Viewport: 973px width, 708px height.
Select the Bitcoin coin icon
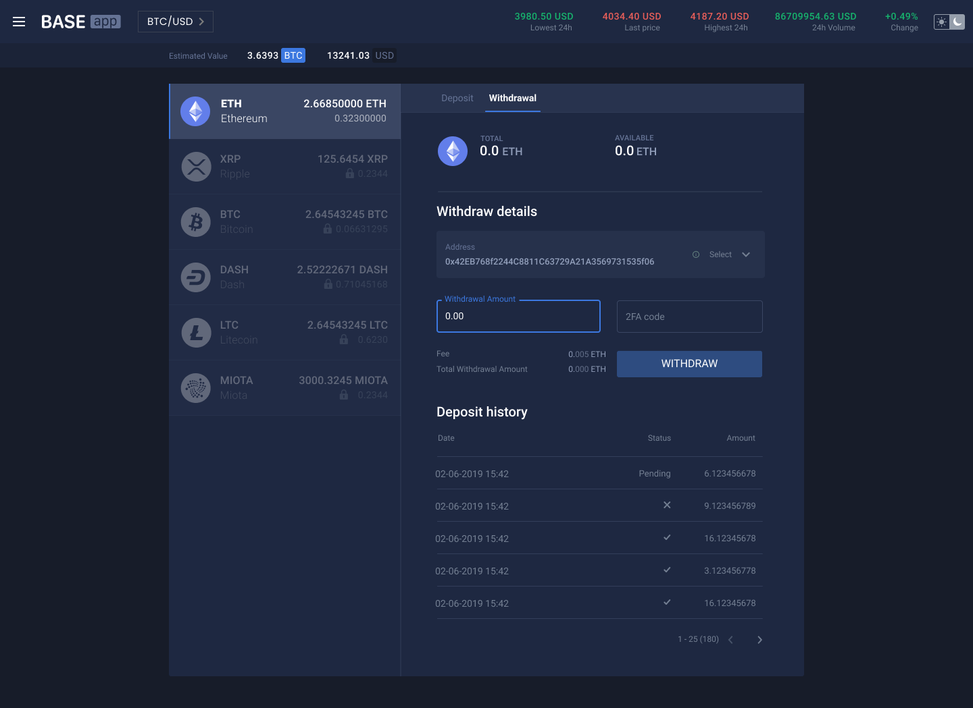[195, 221]
